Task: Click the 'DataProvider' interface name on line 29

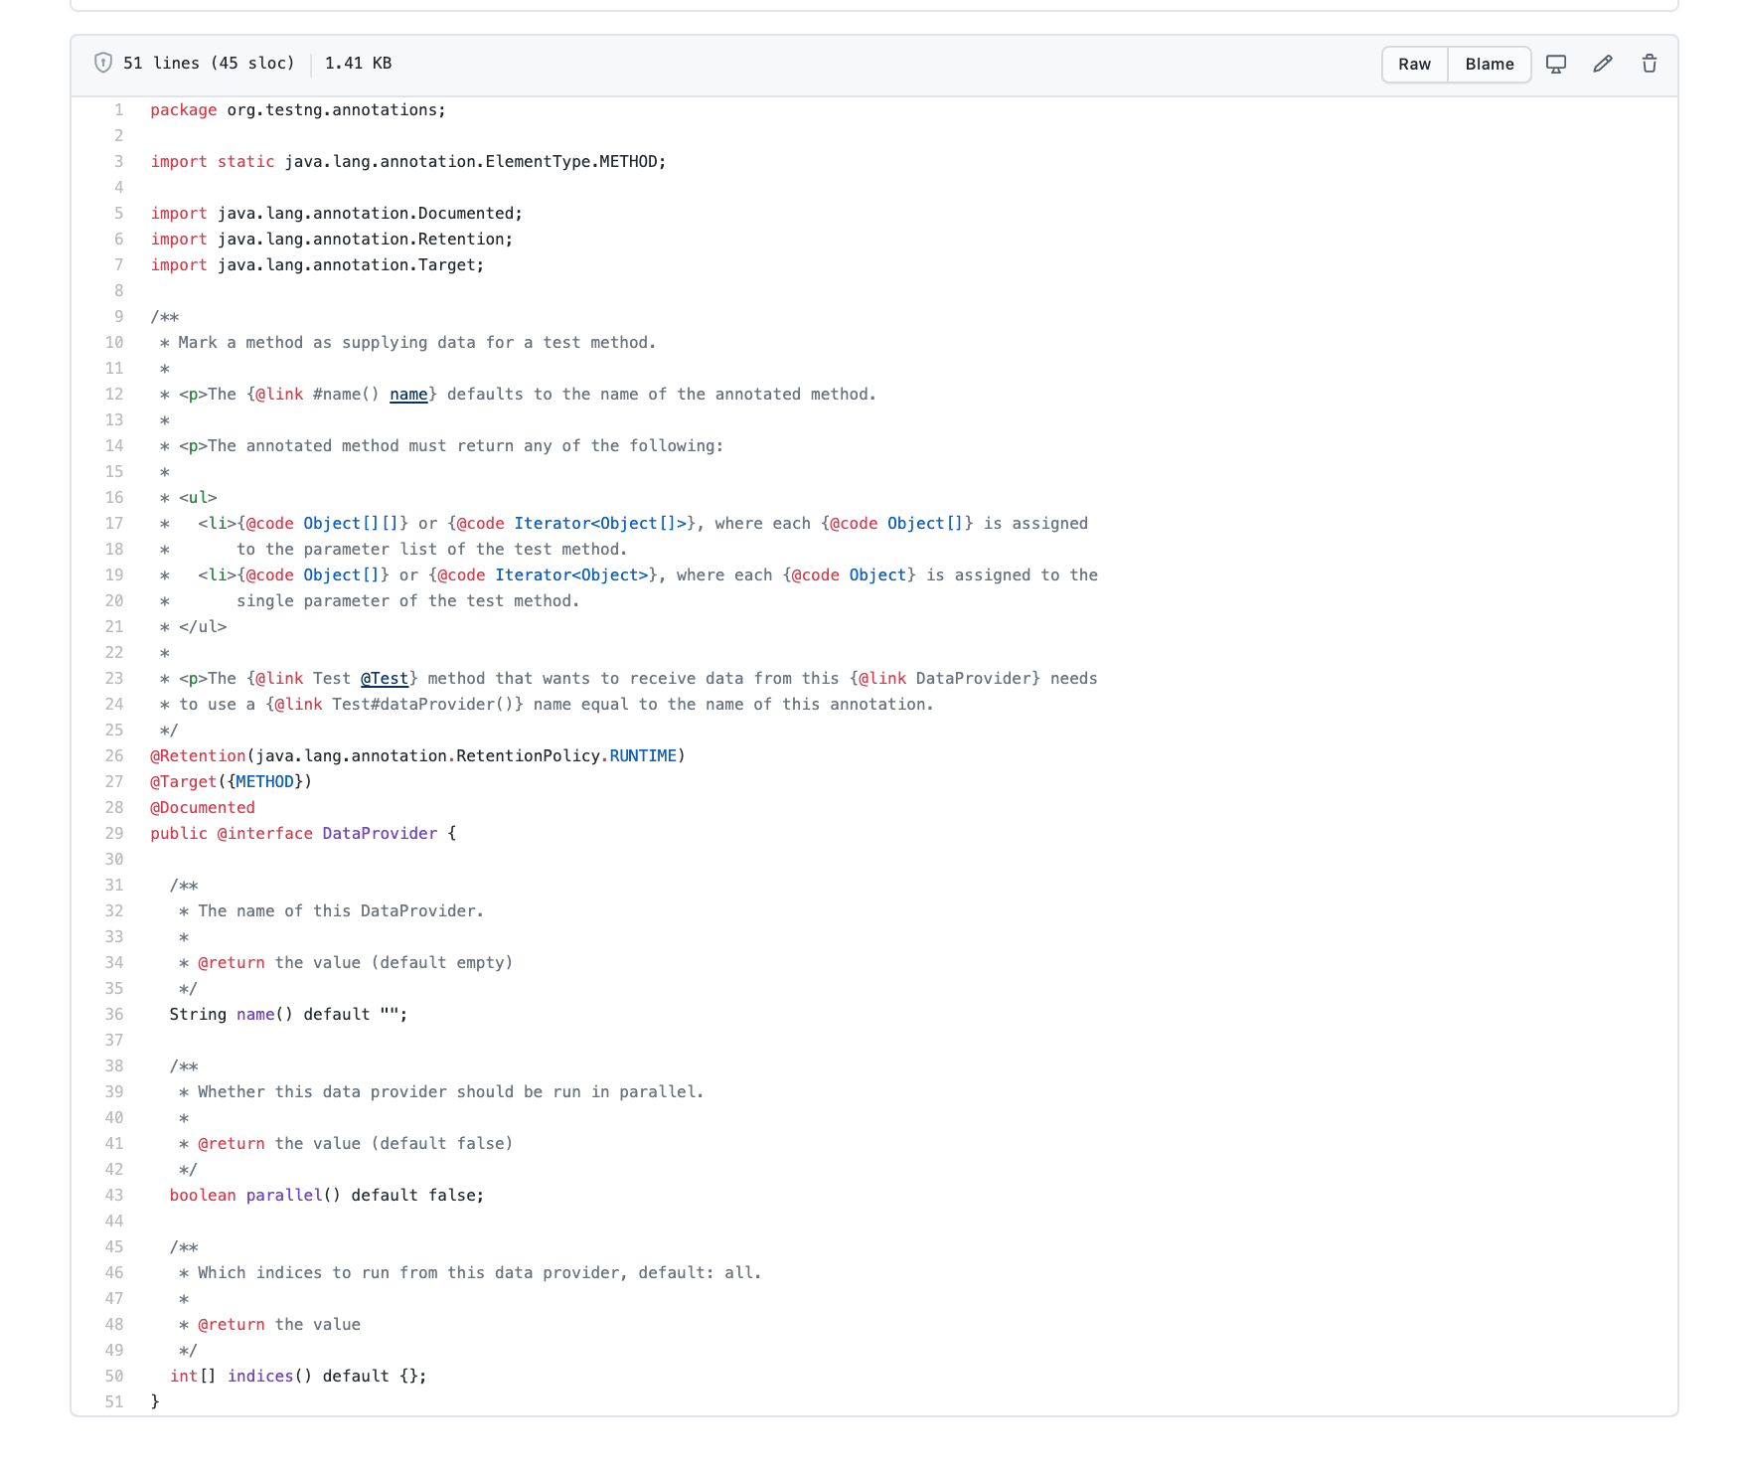Action: coord(380,834)
